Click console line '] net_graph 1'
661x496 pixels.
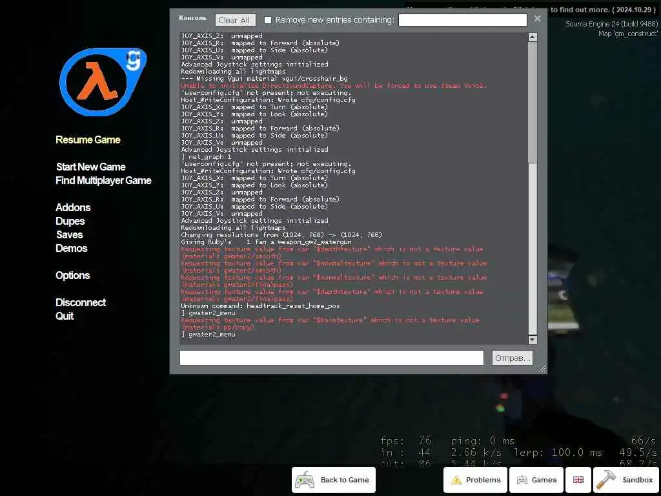coord(206,157)
